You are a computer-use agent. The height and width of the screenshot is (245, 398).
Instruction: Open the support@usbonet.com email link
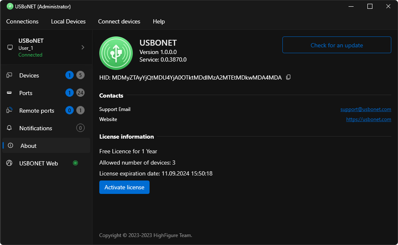365,109
